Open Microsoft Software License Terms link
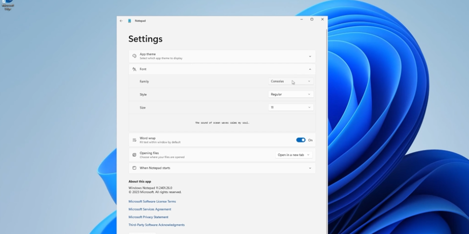This screenshot has width=469, height=234. (152, 202)
